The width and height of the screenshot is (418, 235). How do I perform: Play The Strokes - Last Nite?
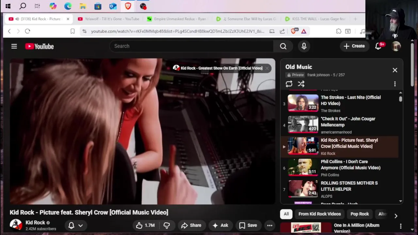[x=339, y=104]
